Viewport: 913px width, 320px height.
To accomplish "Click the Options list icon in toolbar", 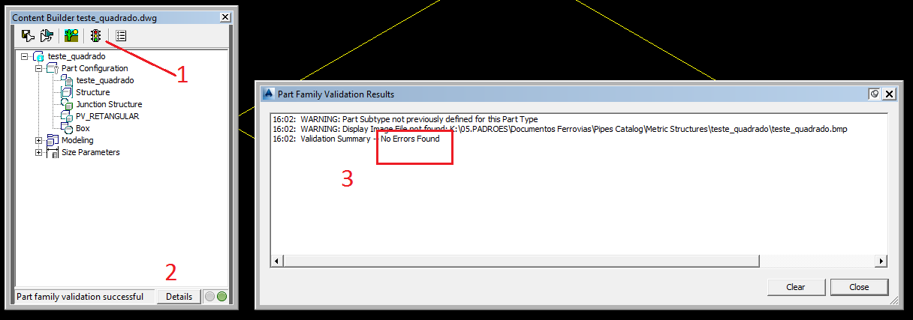I will point(121,35).
